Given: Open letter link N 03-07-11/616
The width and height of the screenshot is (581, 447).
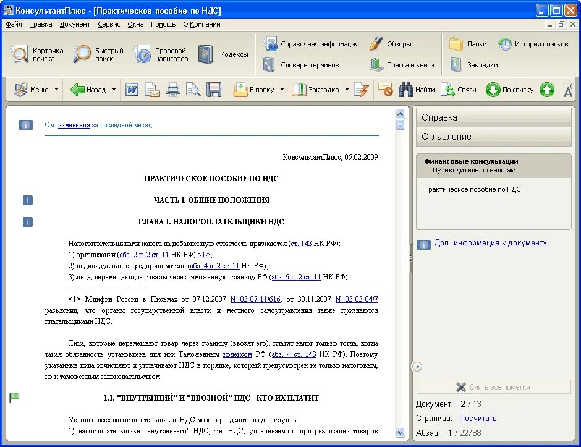Looking at the screenshot, I should (x=255, y=299).
